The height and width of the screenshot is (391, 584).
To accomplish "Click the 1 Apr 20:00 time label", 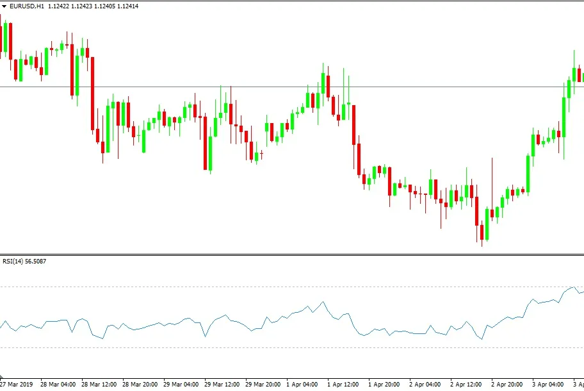I will [x=384, y=385].
